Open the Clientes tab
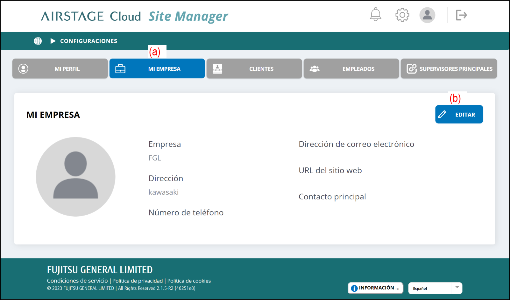Image resolution: width=510 pixels, height=300 pixels. [x=254, y=68]
